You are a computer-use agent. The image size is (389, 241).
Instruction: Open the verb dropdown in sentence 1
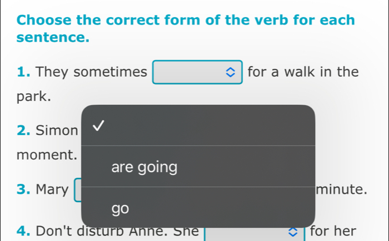[x=197, y=72]
